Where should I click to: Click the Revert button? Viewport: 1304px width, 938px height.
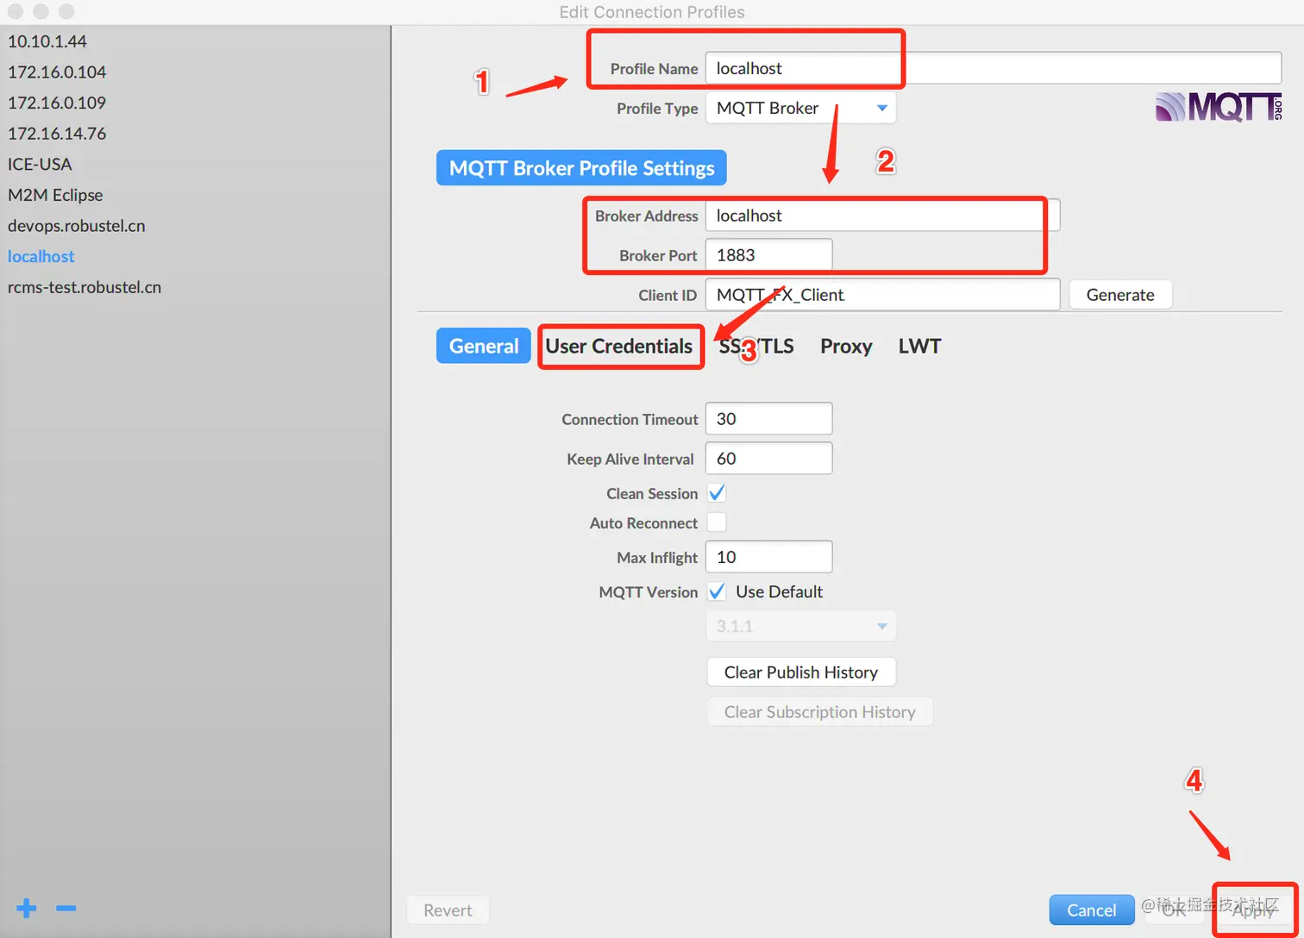[448, 910]
